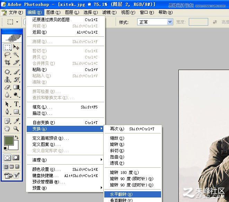Screen dimensions: 229x202
Task: Open the 视图(V) menu
Action: pyautogui.click(x=128, y=12)
